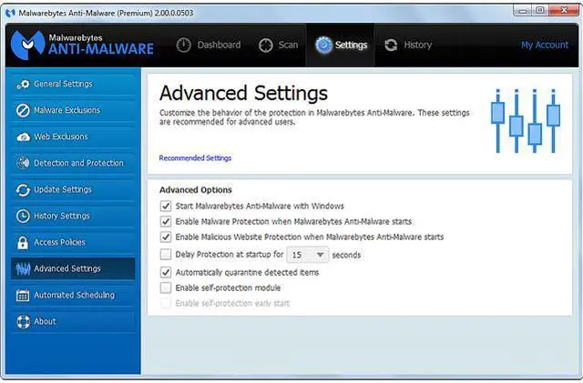
Task: Enable self-protection module checkbox
Action: (x=166, y=287)
